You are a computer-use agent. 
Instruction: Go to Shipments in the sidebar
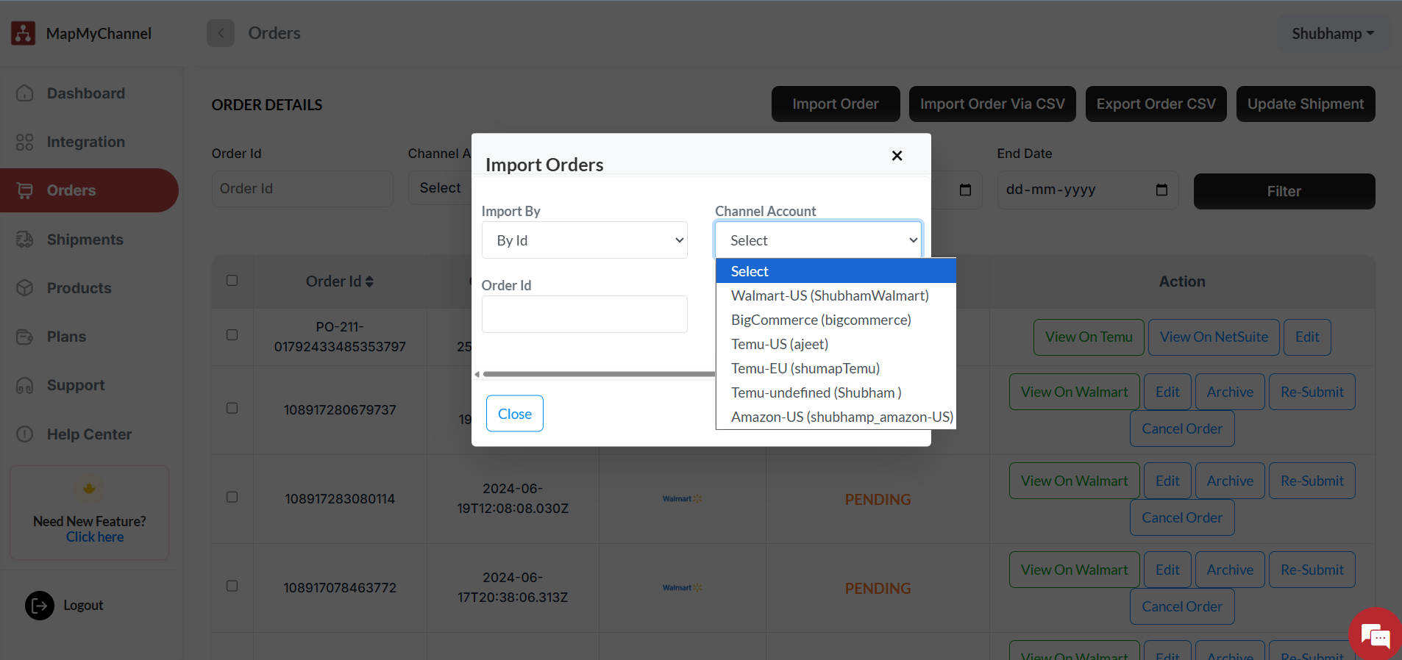pos(85,240)
